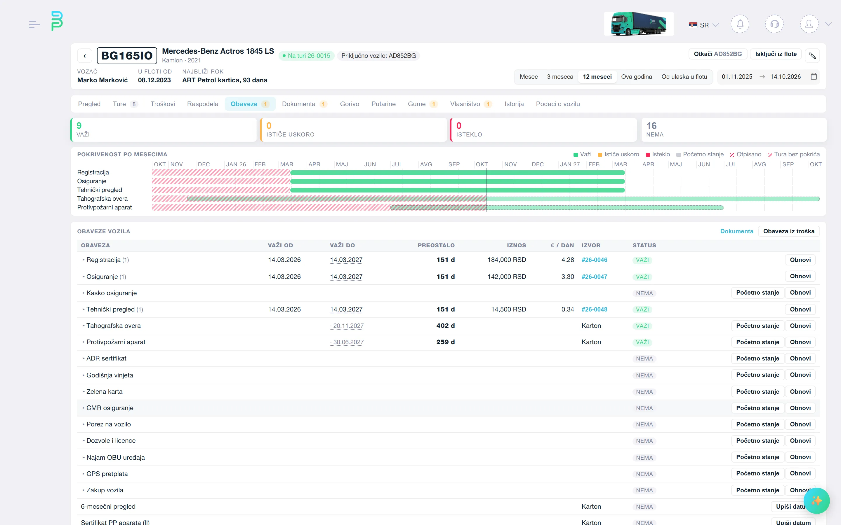Viewport: 841px width, 525px height.
Task: Open the Gorivo tab
Action: 349,104
